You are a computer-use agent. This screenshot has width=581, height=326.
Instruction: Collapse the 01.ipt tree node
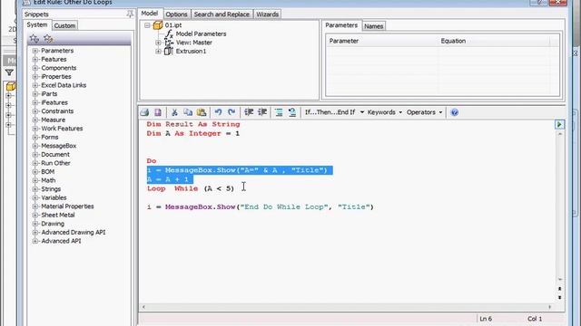[147, 25]
